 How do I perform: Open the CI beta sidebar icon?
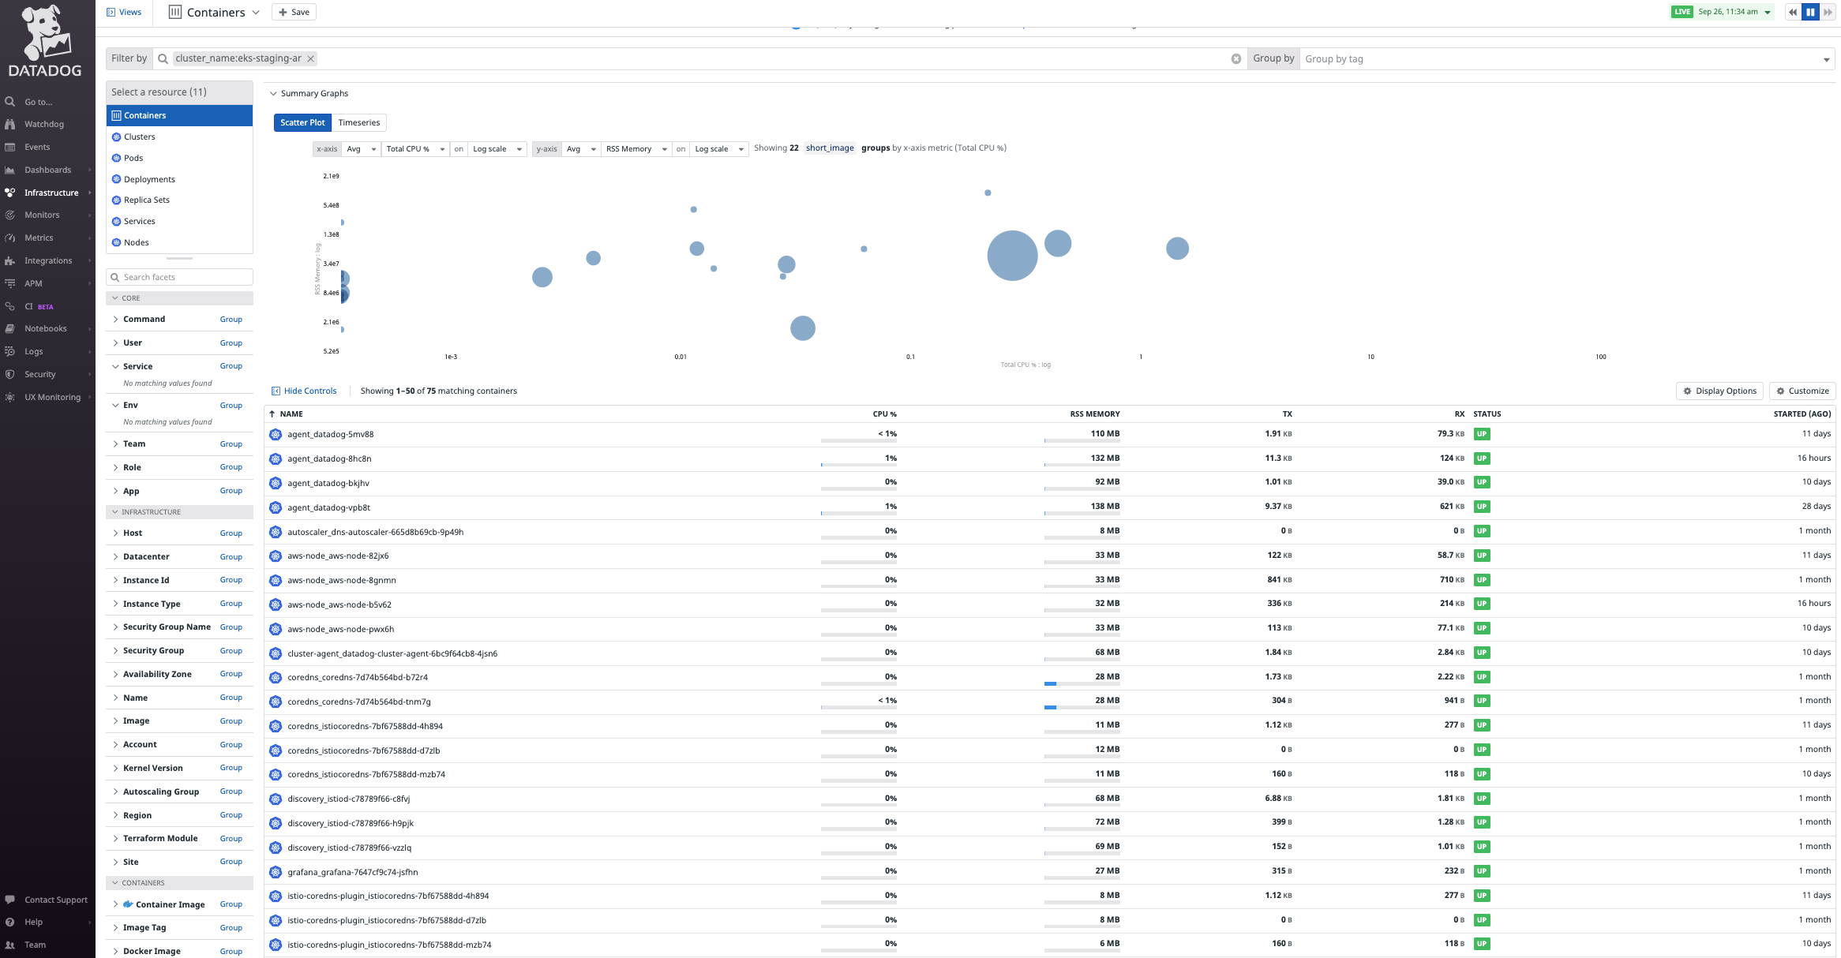pos(9,306)
